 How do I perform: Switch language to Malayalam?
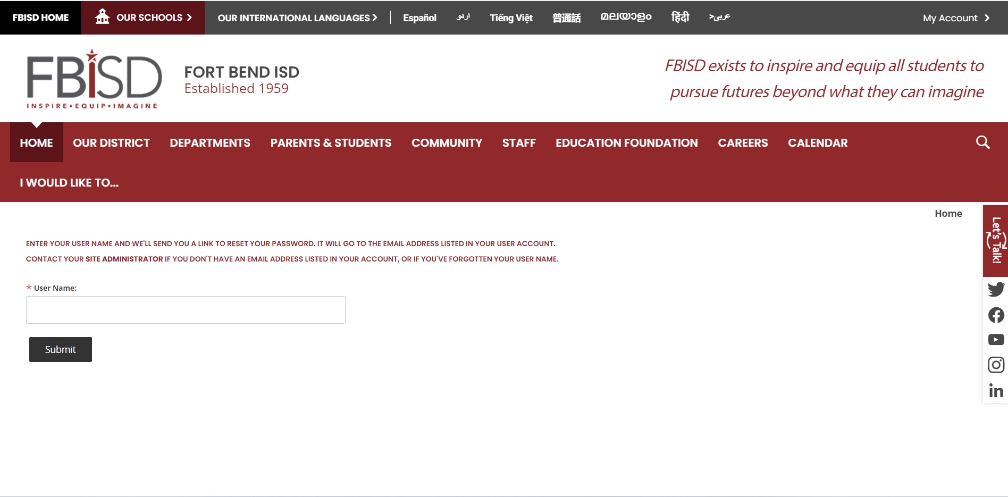click(626, 17)
